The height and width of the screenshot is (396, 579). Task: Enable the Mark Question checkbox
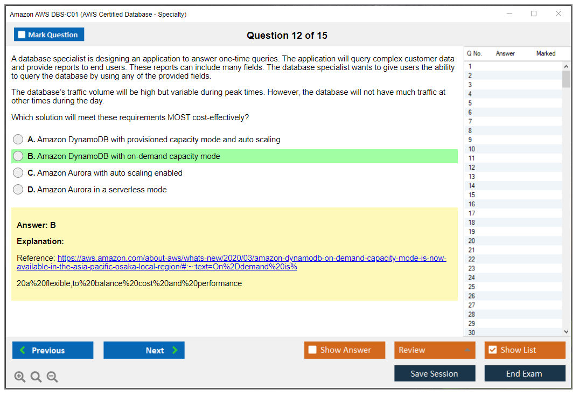coord(22,34)
